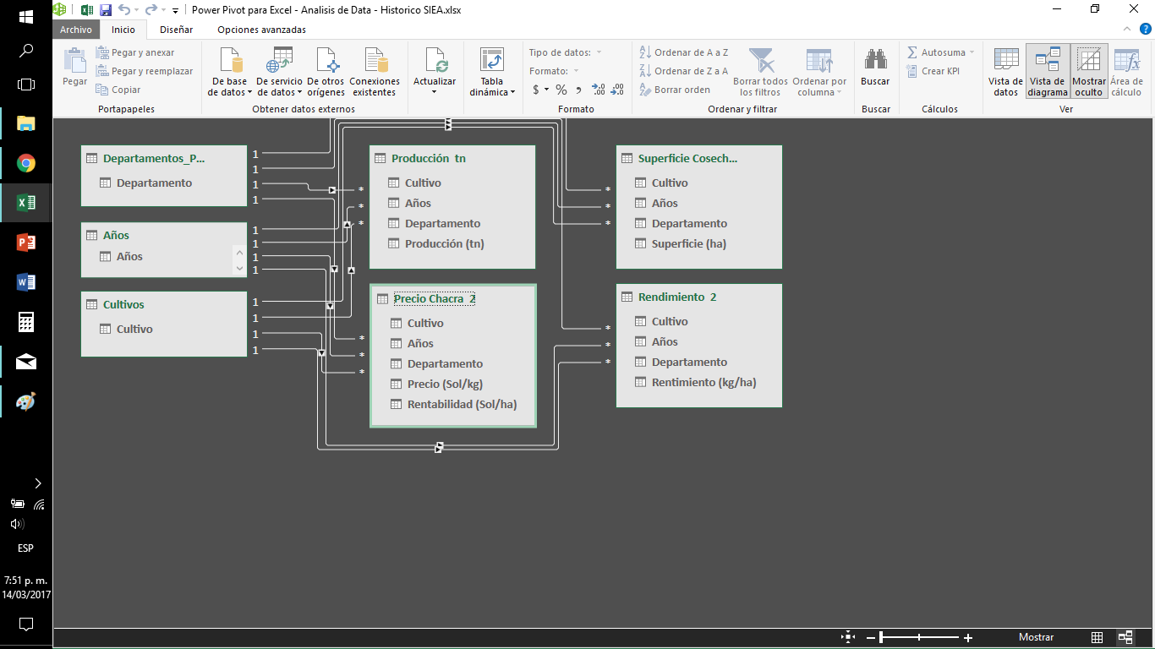
Task: Click Fit to screen icon in status bar
Action: pos(848,637)
